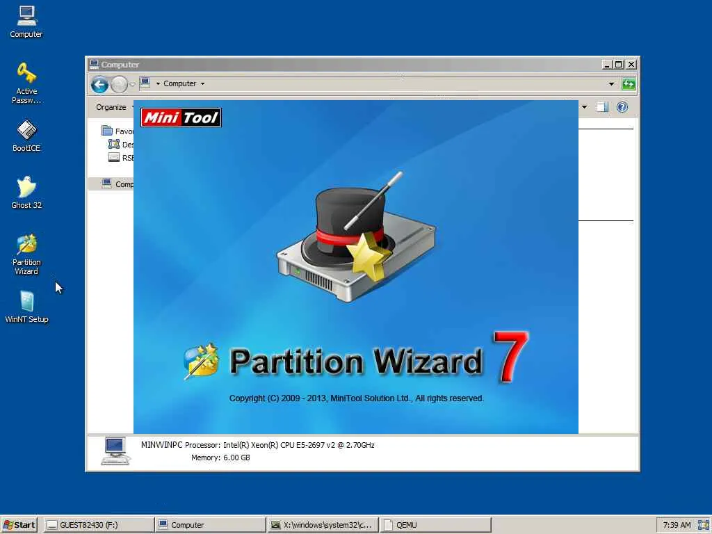Click the MINWINPC computer icon in details pane
The width and height of the screenshot is (712, 534).
coord(115,451)
